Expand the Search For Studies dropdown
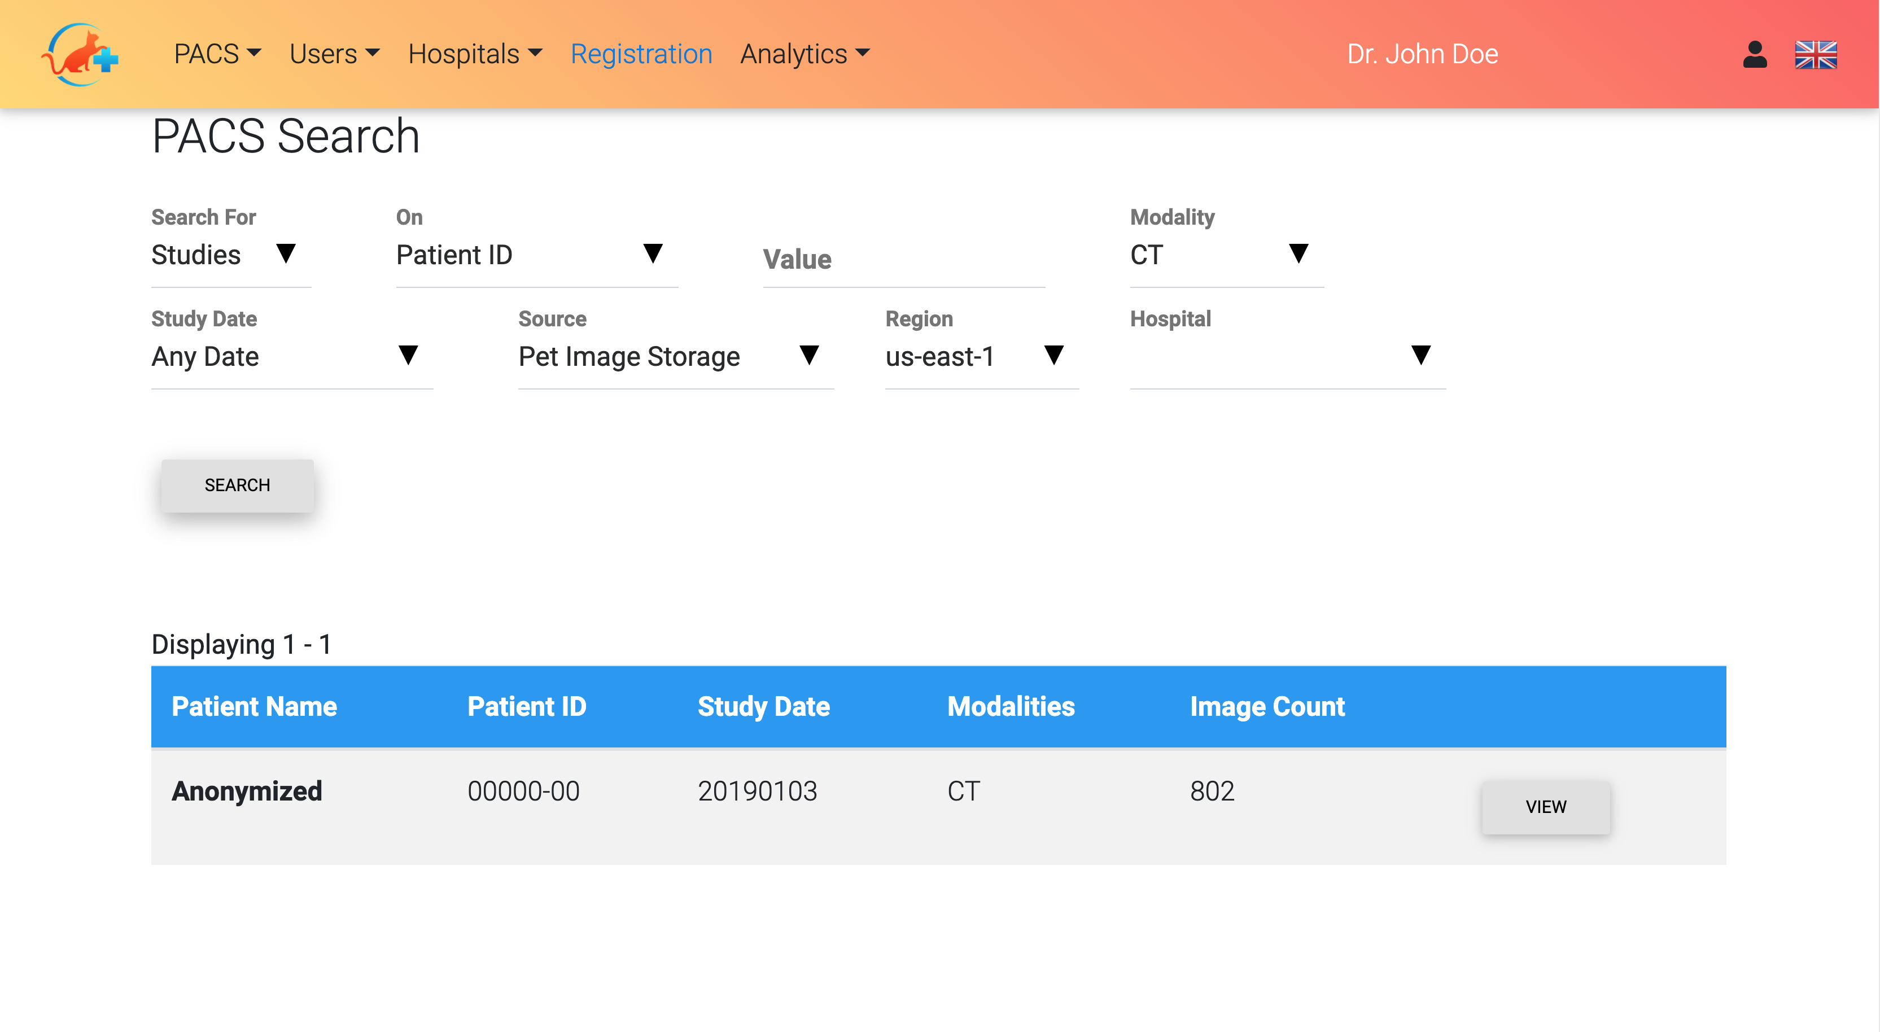 click(230, 255)
